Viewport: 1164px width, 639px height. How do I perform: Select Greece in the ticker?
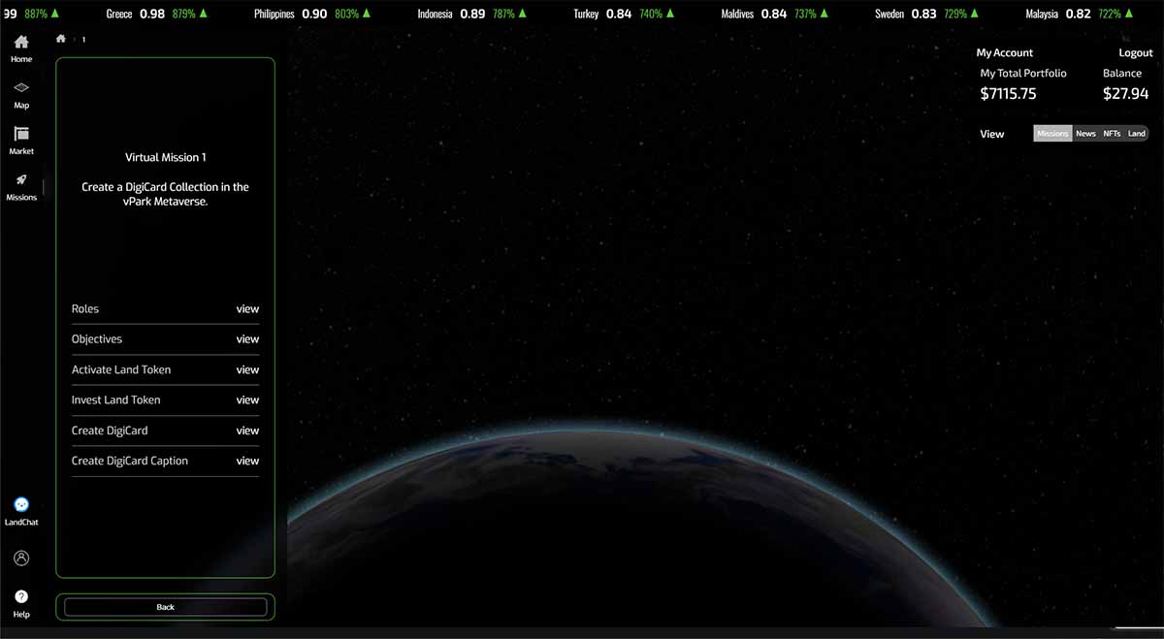point(119,15)
